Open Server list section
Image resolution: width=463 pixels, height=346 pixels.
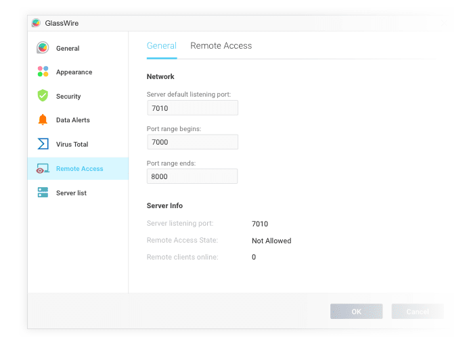(78, 193)
